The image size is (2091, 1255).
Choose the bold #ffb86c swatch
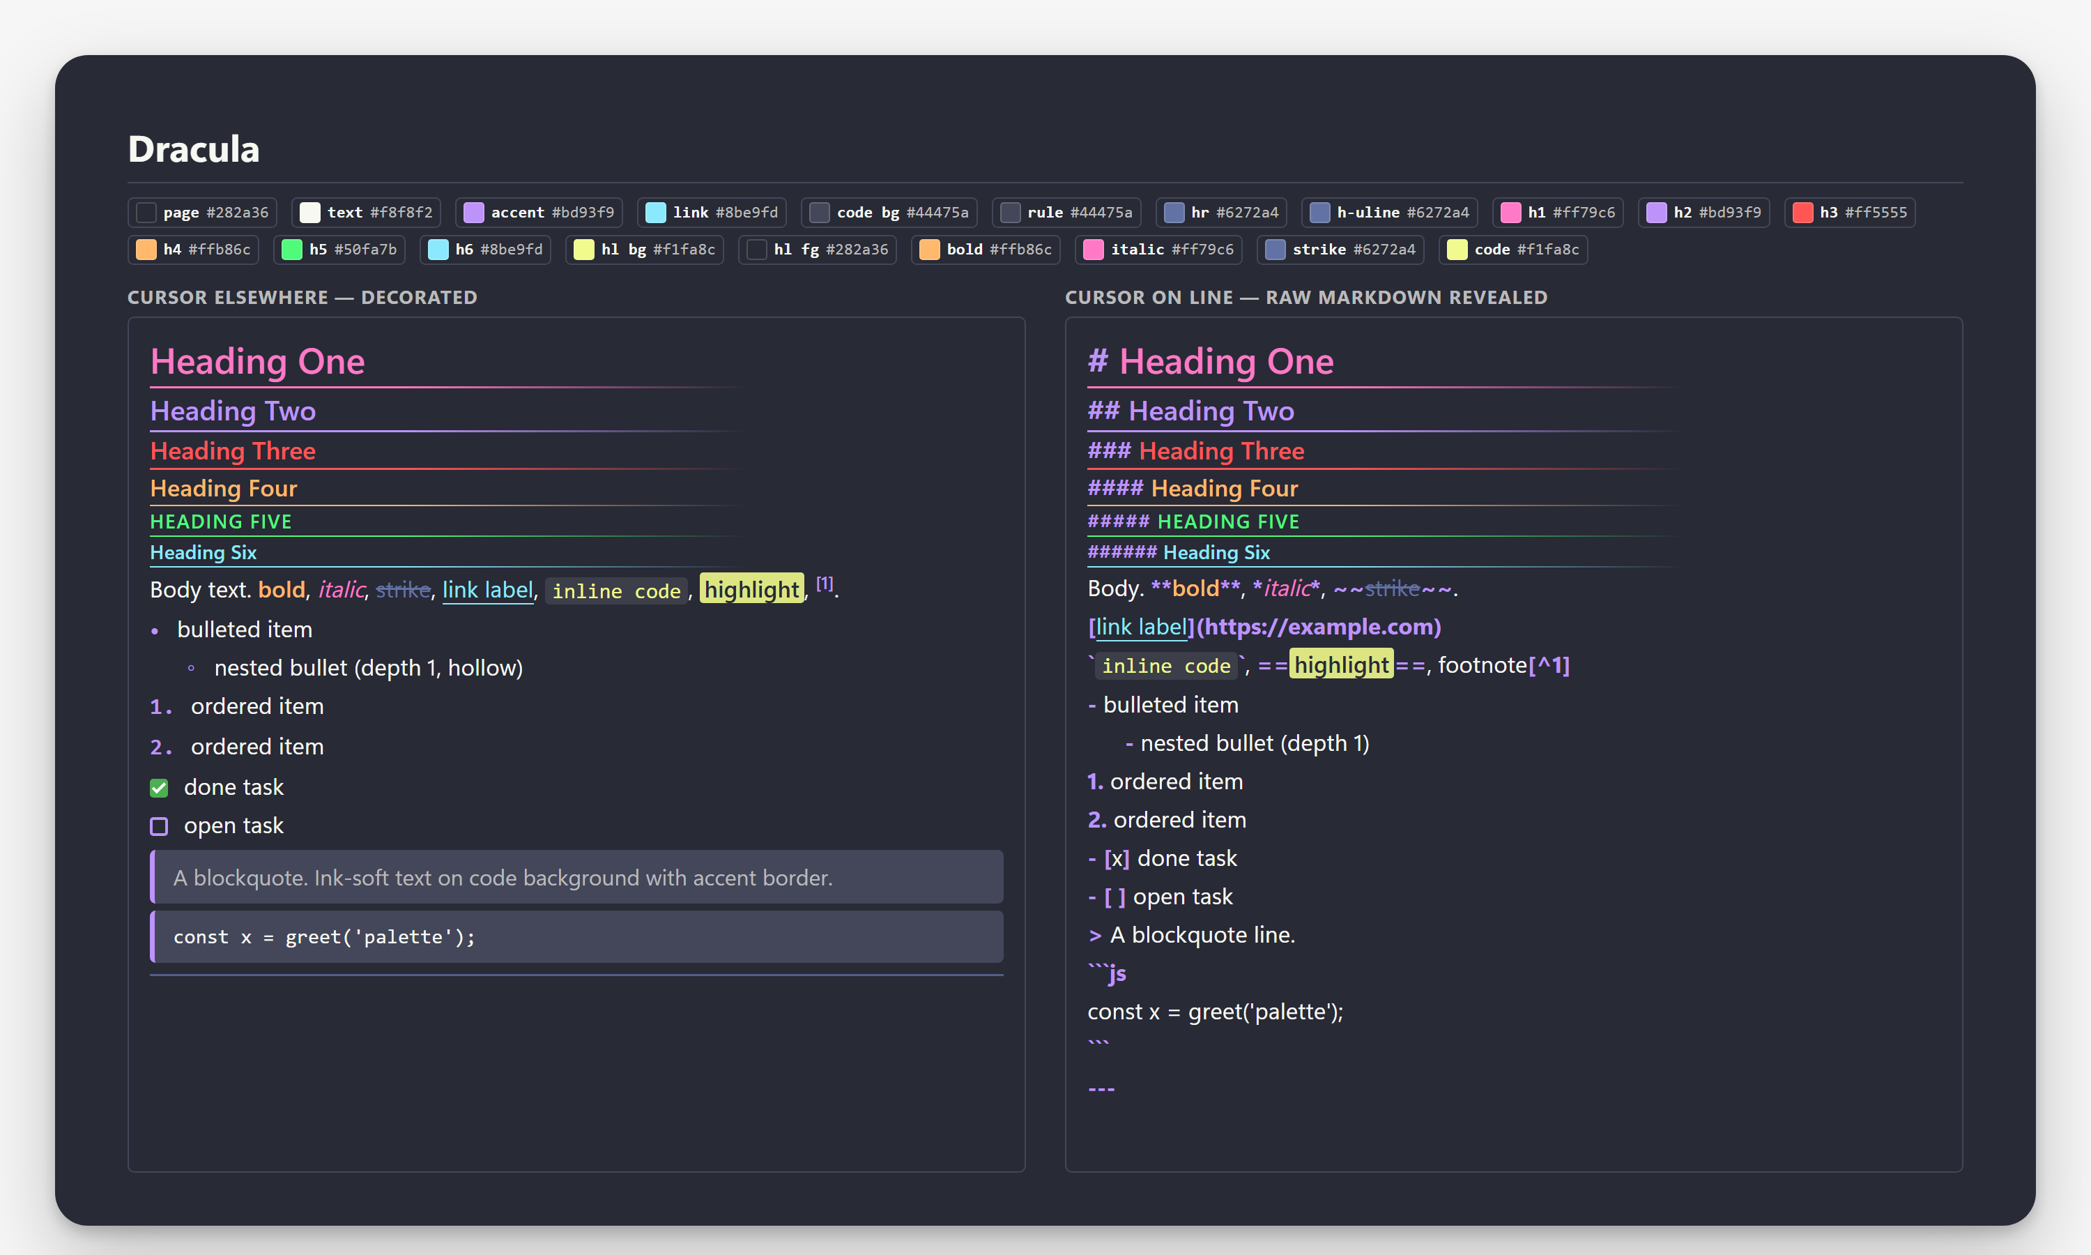click(x=986, y=250)
